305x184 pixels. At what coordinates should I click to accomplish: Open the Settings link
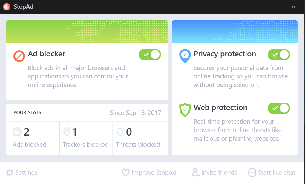(x=26, y=173)
